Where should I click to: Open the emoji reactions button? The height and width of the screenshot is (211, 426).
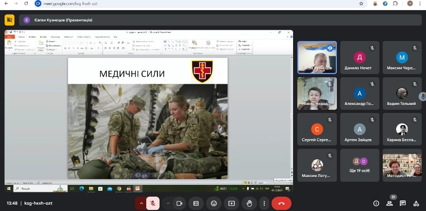click(x=214, y=204)
